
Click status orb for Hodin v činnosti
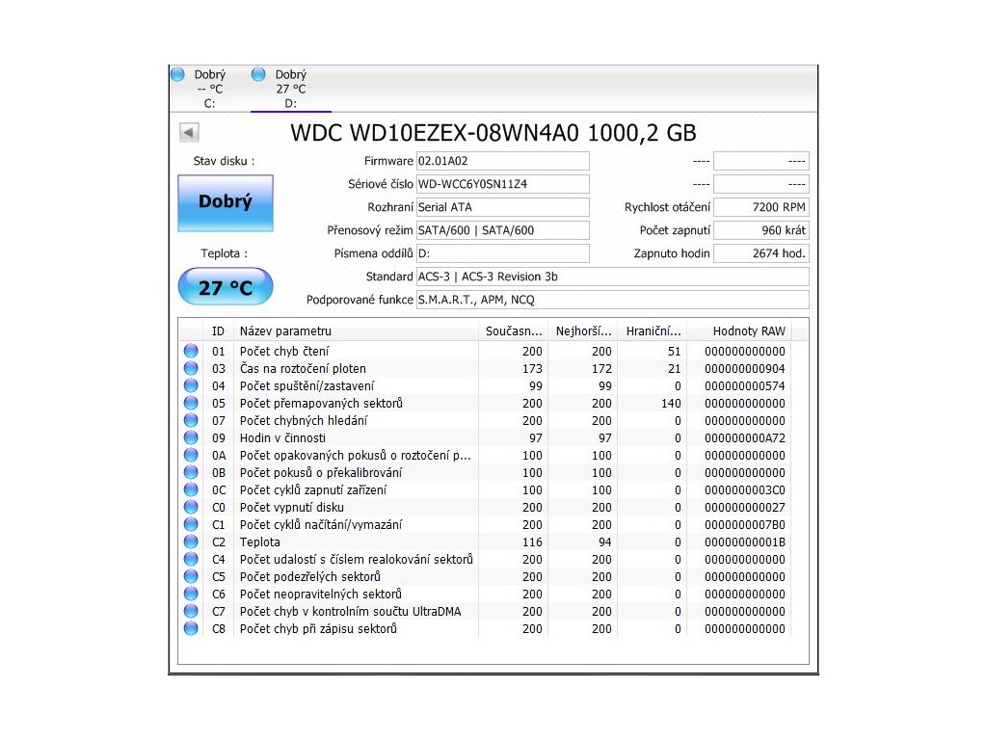(x=191, y=437)
